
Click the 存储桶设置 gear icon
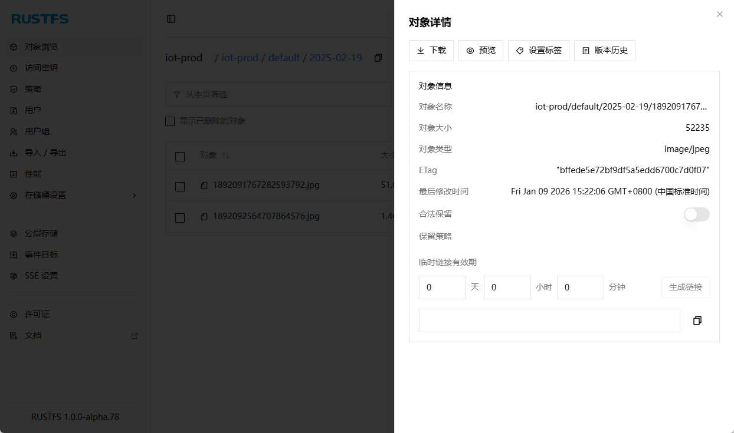pyautogui.click(x=14, y=195)
